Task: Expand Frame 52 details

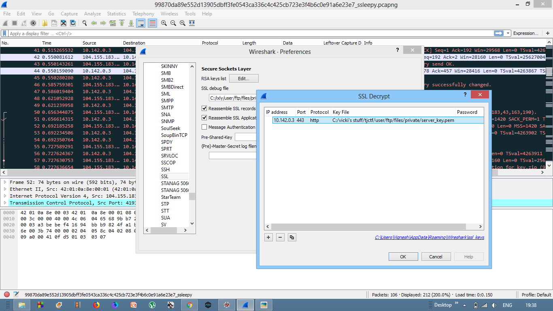Action: tap(5, 182)
